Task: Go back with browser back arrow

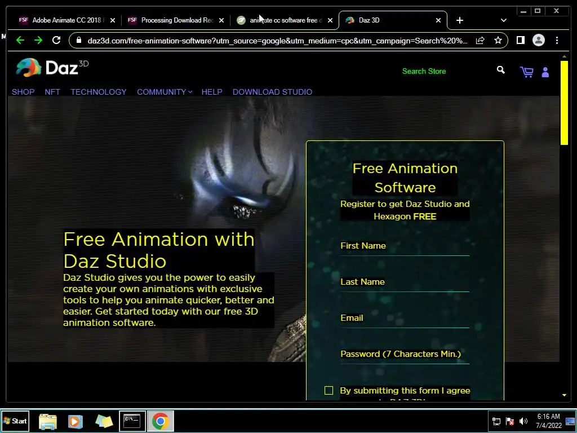Action: pyautogui.click(x=20, y=40)
